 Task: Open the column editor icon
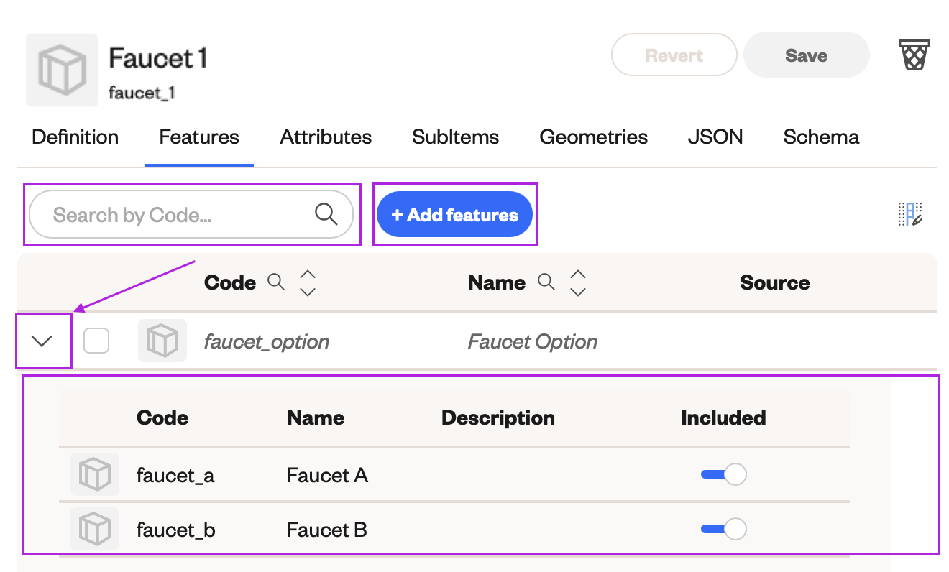pyautogui.click(x=910, y=214)
